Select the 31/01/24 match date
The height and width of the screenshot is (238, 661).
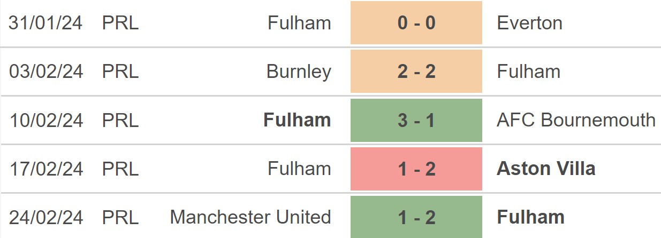point(46,23)
